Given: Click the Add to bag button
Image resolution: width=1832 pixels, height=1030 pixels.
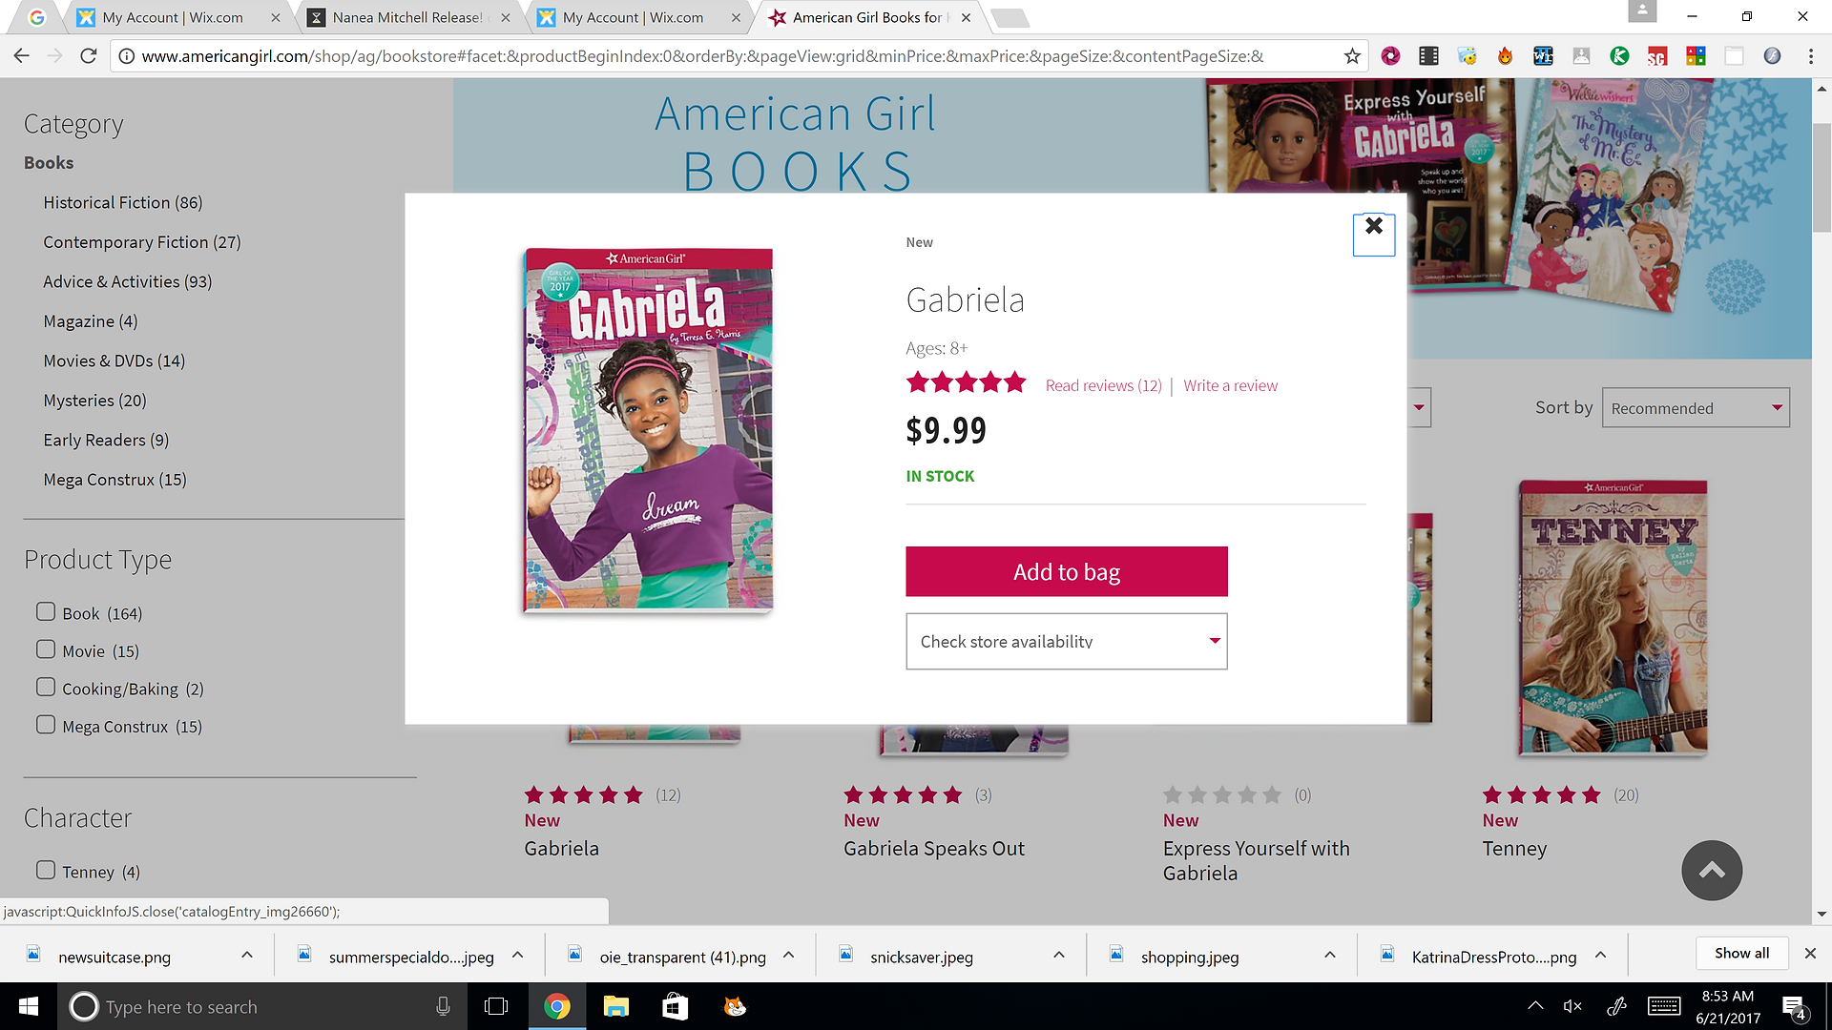Looking at the screenshot, I should tap(1067, 571).
